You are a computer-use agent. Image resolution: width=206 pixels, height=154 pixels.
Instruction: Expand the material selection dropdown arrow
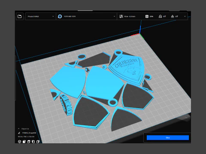point(114,16)
